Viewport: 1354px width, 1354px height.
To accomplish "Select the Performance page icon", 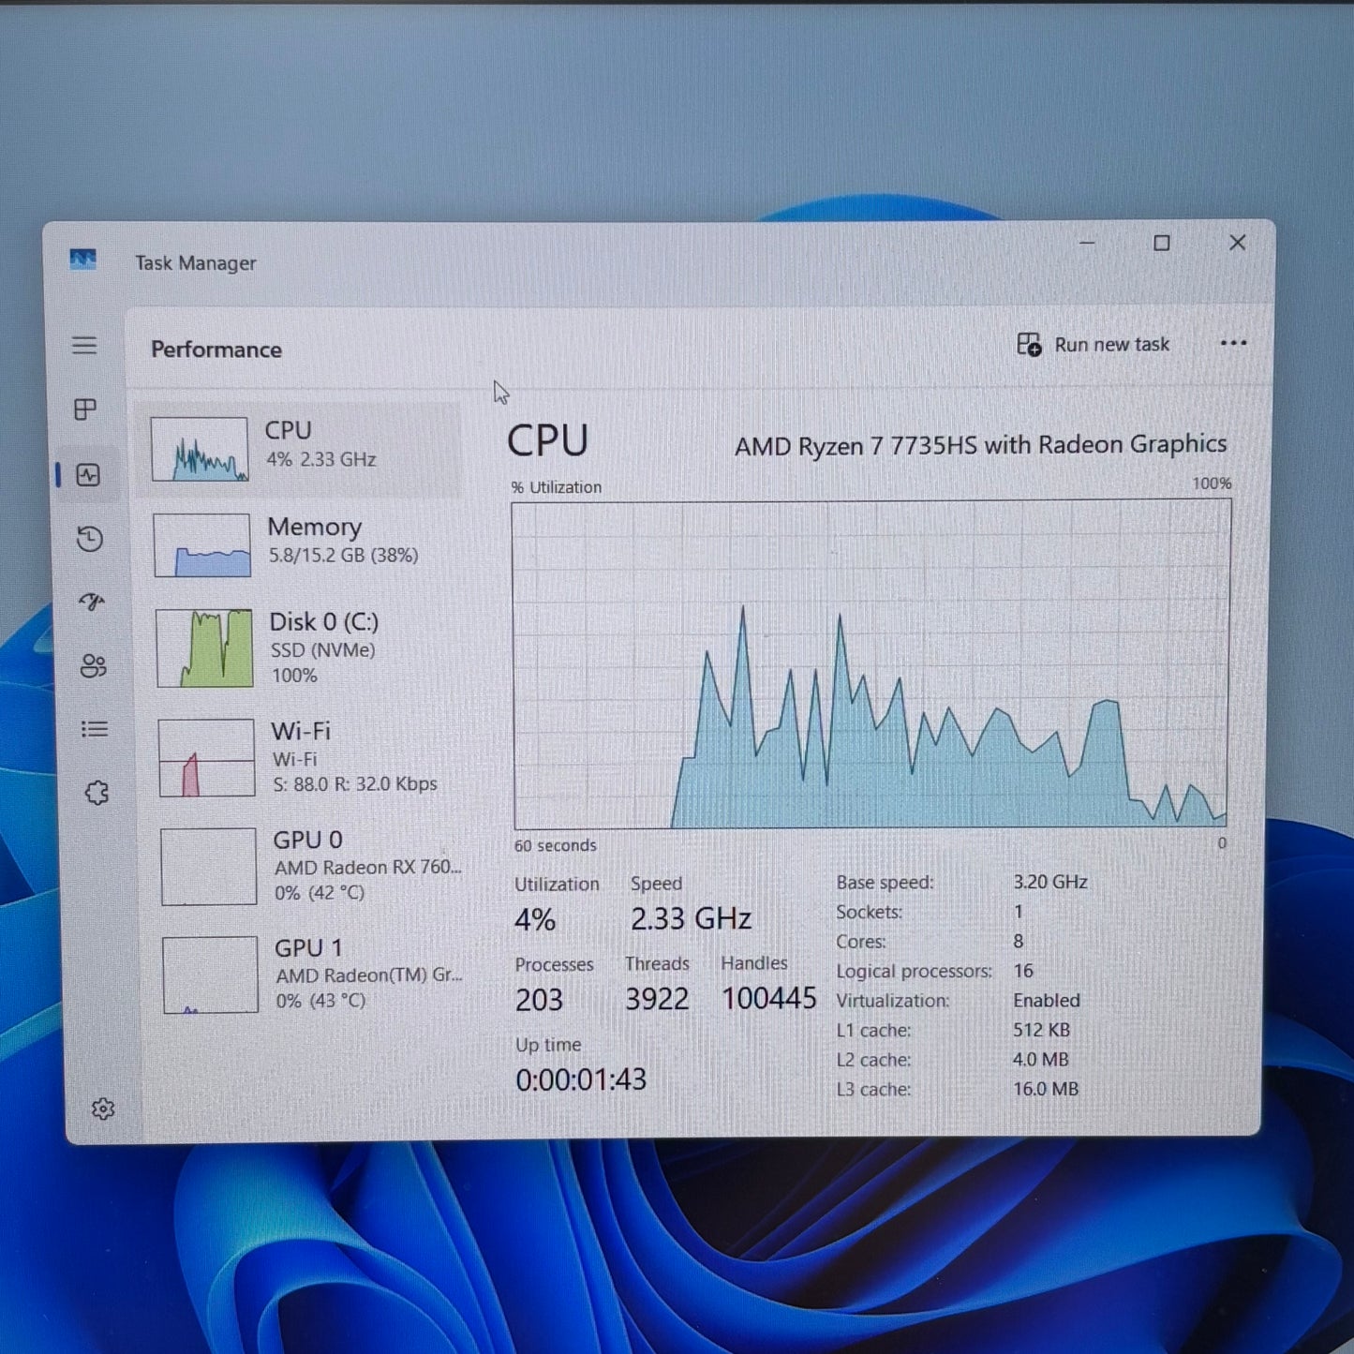I will click(88, 475).
